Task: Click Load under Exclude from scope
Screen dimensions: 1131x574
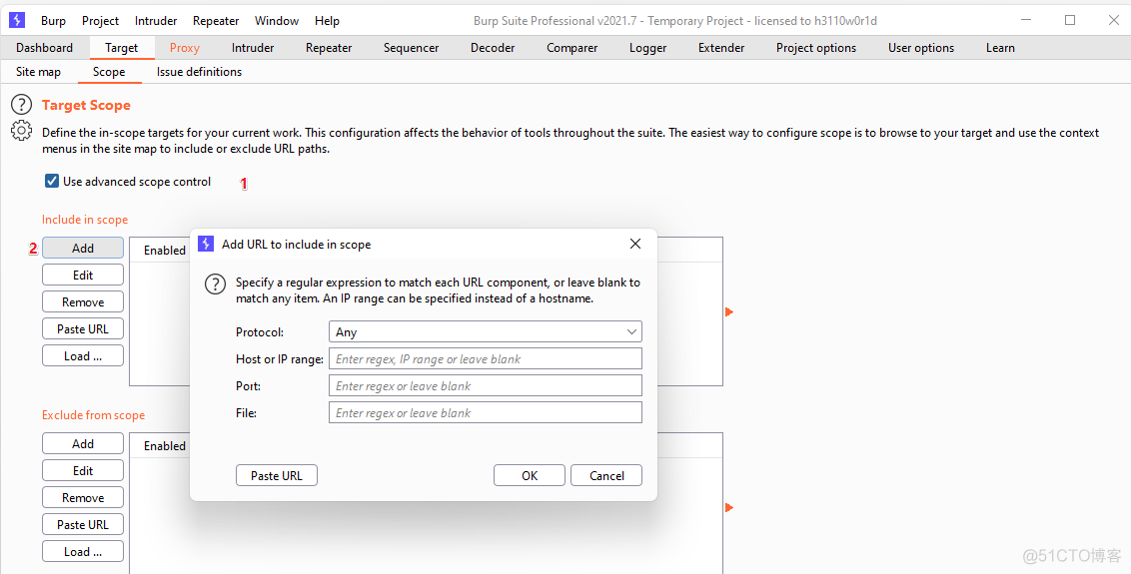Action: [83, 552]
